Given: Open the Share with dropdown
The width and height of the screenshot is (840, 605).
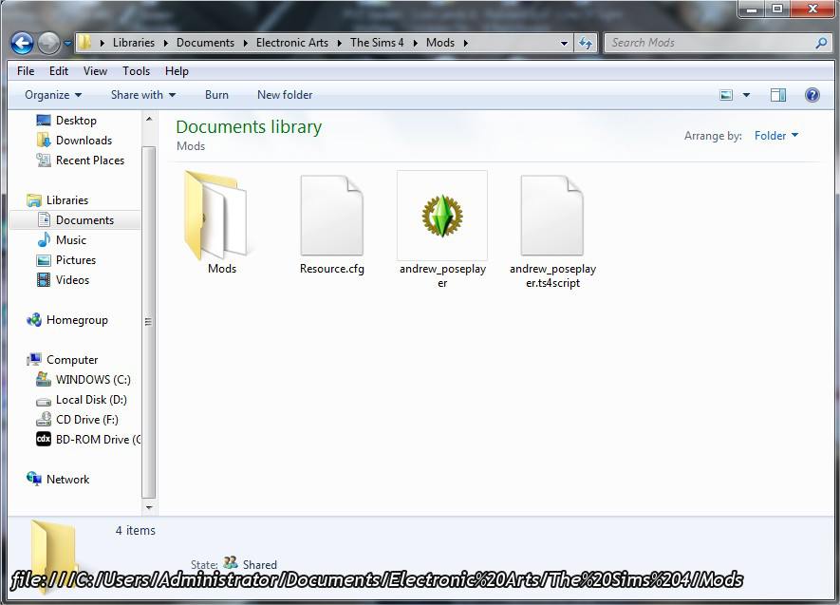Looking at the screenshot, I should point(143,95).
